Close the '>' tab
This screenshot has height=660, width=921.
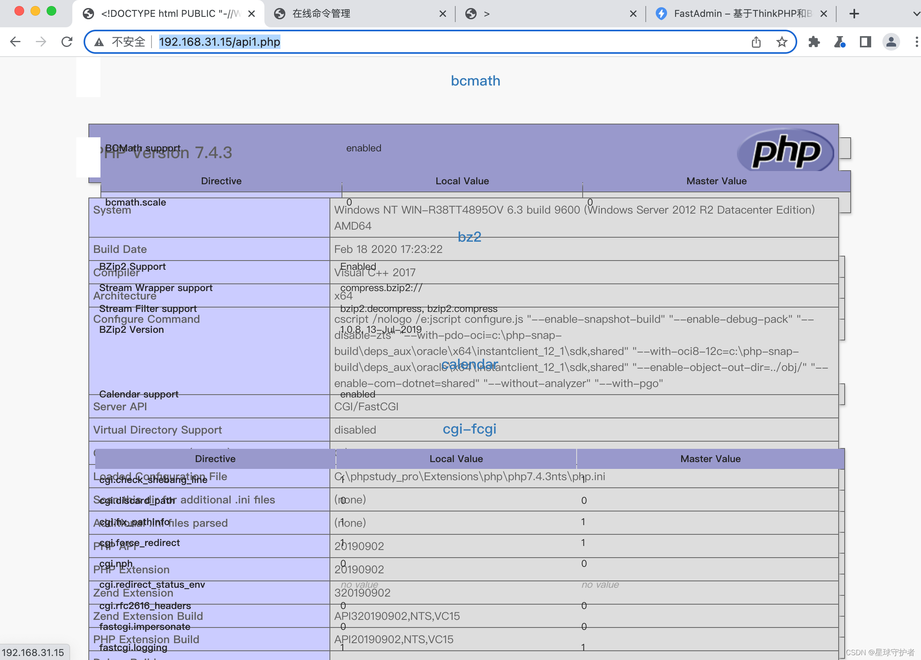coord(634,13)
